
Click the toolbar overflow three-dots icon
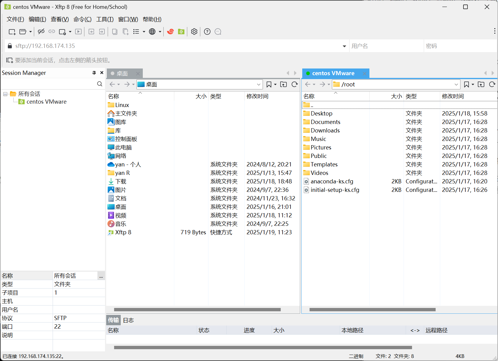coord(495,31)
